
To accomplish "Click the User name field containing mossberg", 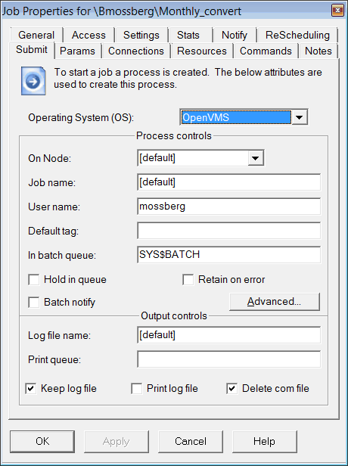I will point(228,207).
